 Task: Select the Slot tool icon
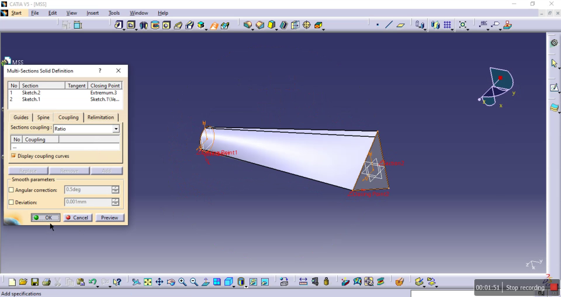[x=189, y=25]
